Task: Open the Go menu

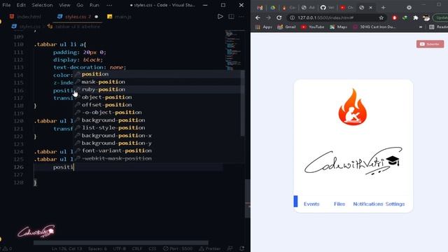Action: click(80, 5)
